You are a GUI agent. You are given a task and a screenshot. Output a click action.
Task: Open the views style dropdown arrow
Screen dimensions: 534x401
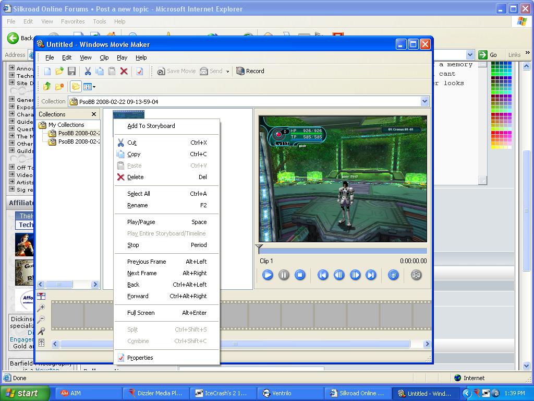(x=94, y=86)
